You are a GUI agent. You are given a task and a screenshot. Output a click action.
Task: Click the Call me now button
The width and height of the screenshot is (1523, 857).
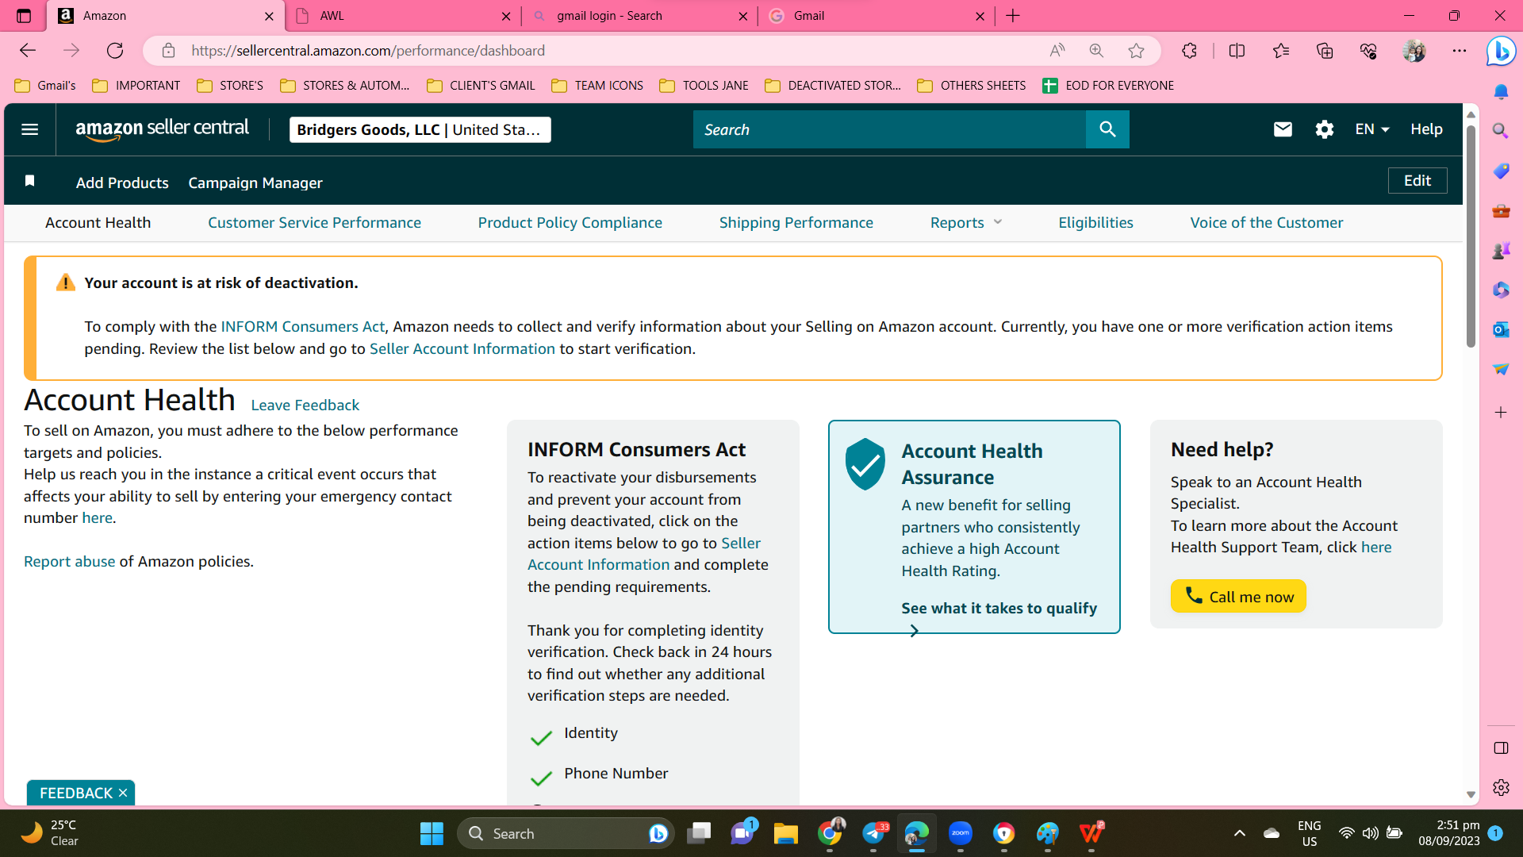click(x=1238, y=596)
